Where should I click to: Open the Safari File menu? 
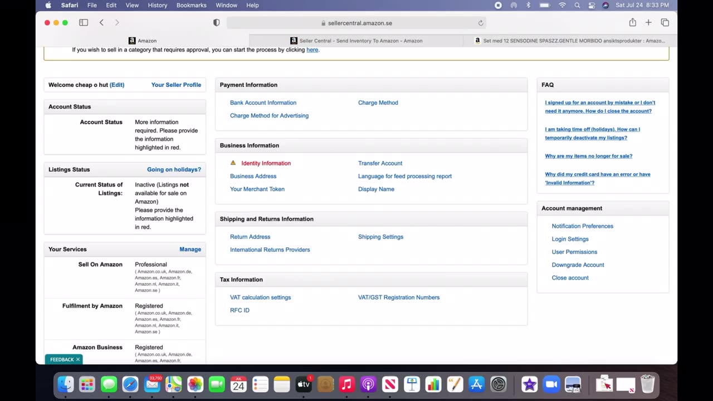coord(92,5)
